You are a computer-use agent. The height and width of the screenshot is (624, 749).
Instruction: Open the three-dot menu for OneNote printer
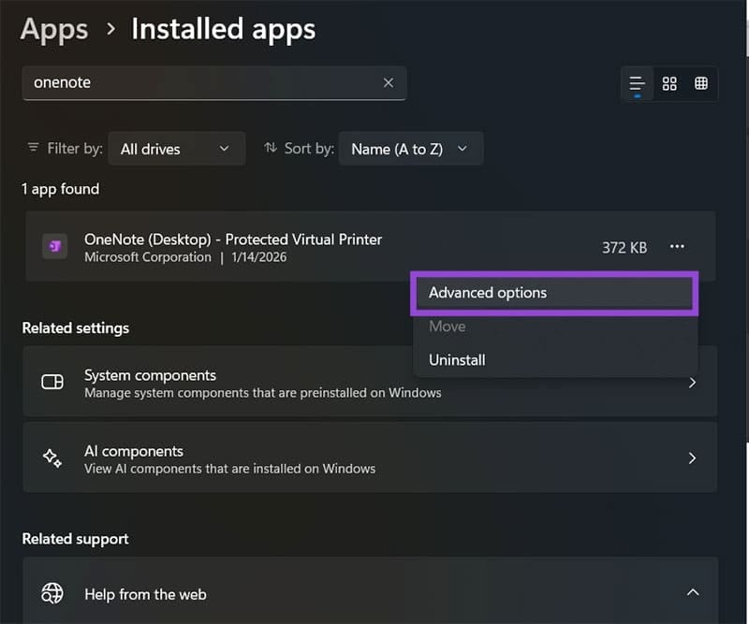click(x=677, y=246)
